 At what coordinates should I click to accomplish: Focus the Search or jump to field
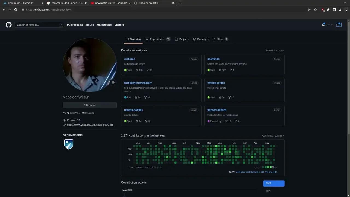tap(39, 25)
